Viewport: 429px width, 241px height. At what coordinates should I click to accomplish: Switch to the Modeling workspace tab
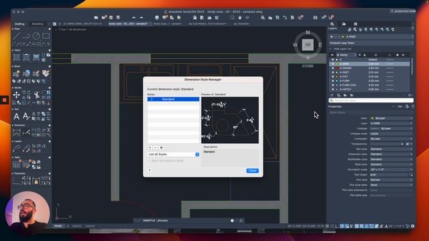tap(38, 24)
